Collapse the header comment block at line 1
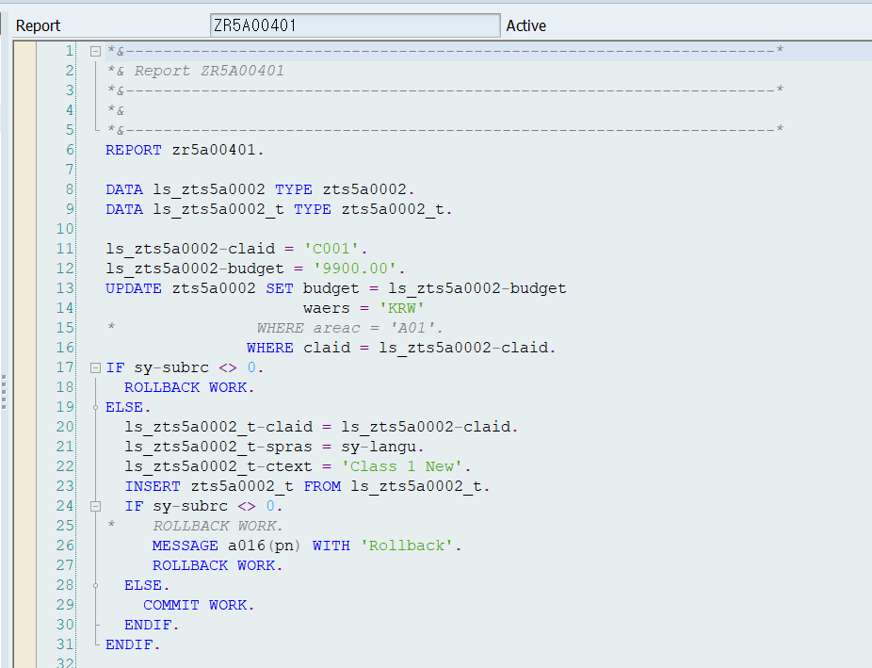Image resolution: width=872 pixels, height=668 pixels. (x=96, y=51)
